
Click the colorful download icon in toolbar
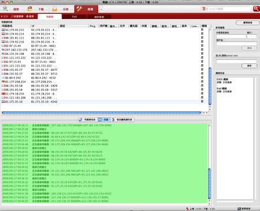tap(29, 9)
